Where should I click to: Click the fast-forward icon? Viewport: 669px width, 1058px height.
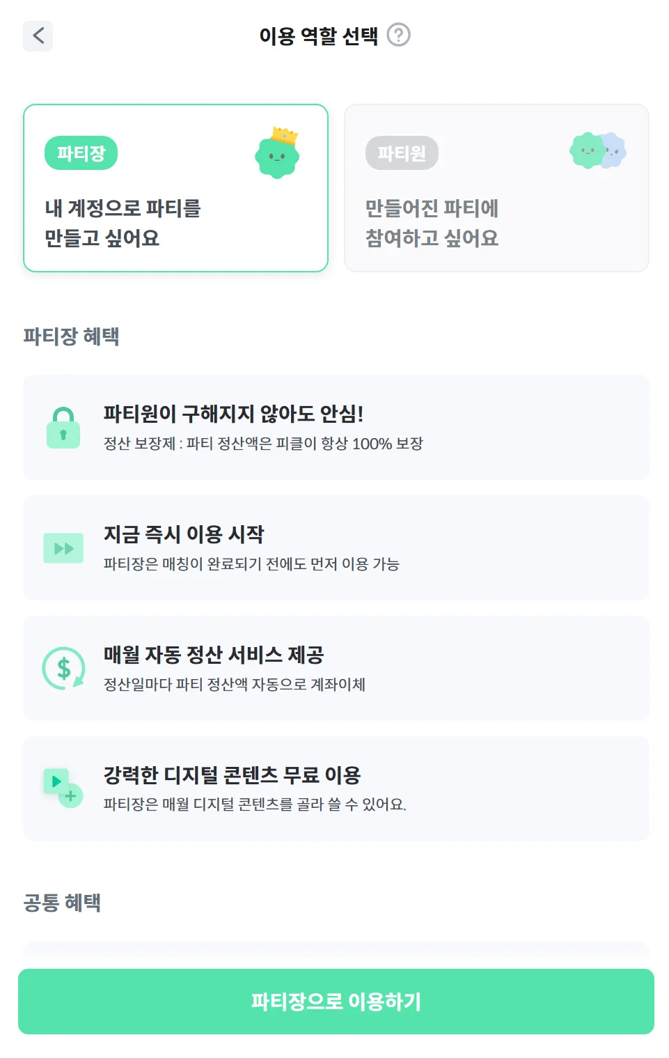pyautogui.click(x=63, y=548)
